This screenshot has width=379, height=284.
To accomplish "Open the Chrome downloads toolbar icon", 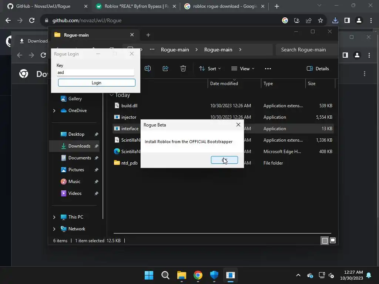I will (335, 21).
